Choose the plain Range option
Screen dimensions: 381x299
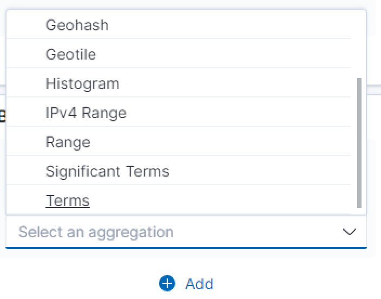[68, 142]
